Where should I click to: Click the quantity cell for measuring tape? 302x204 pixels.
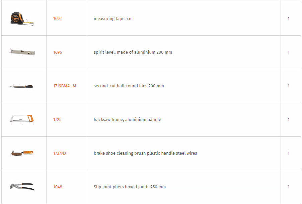coord(291,19)
